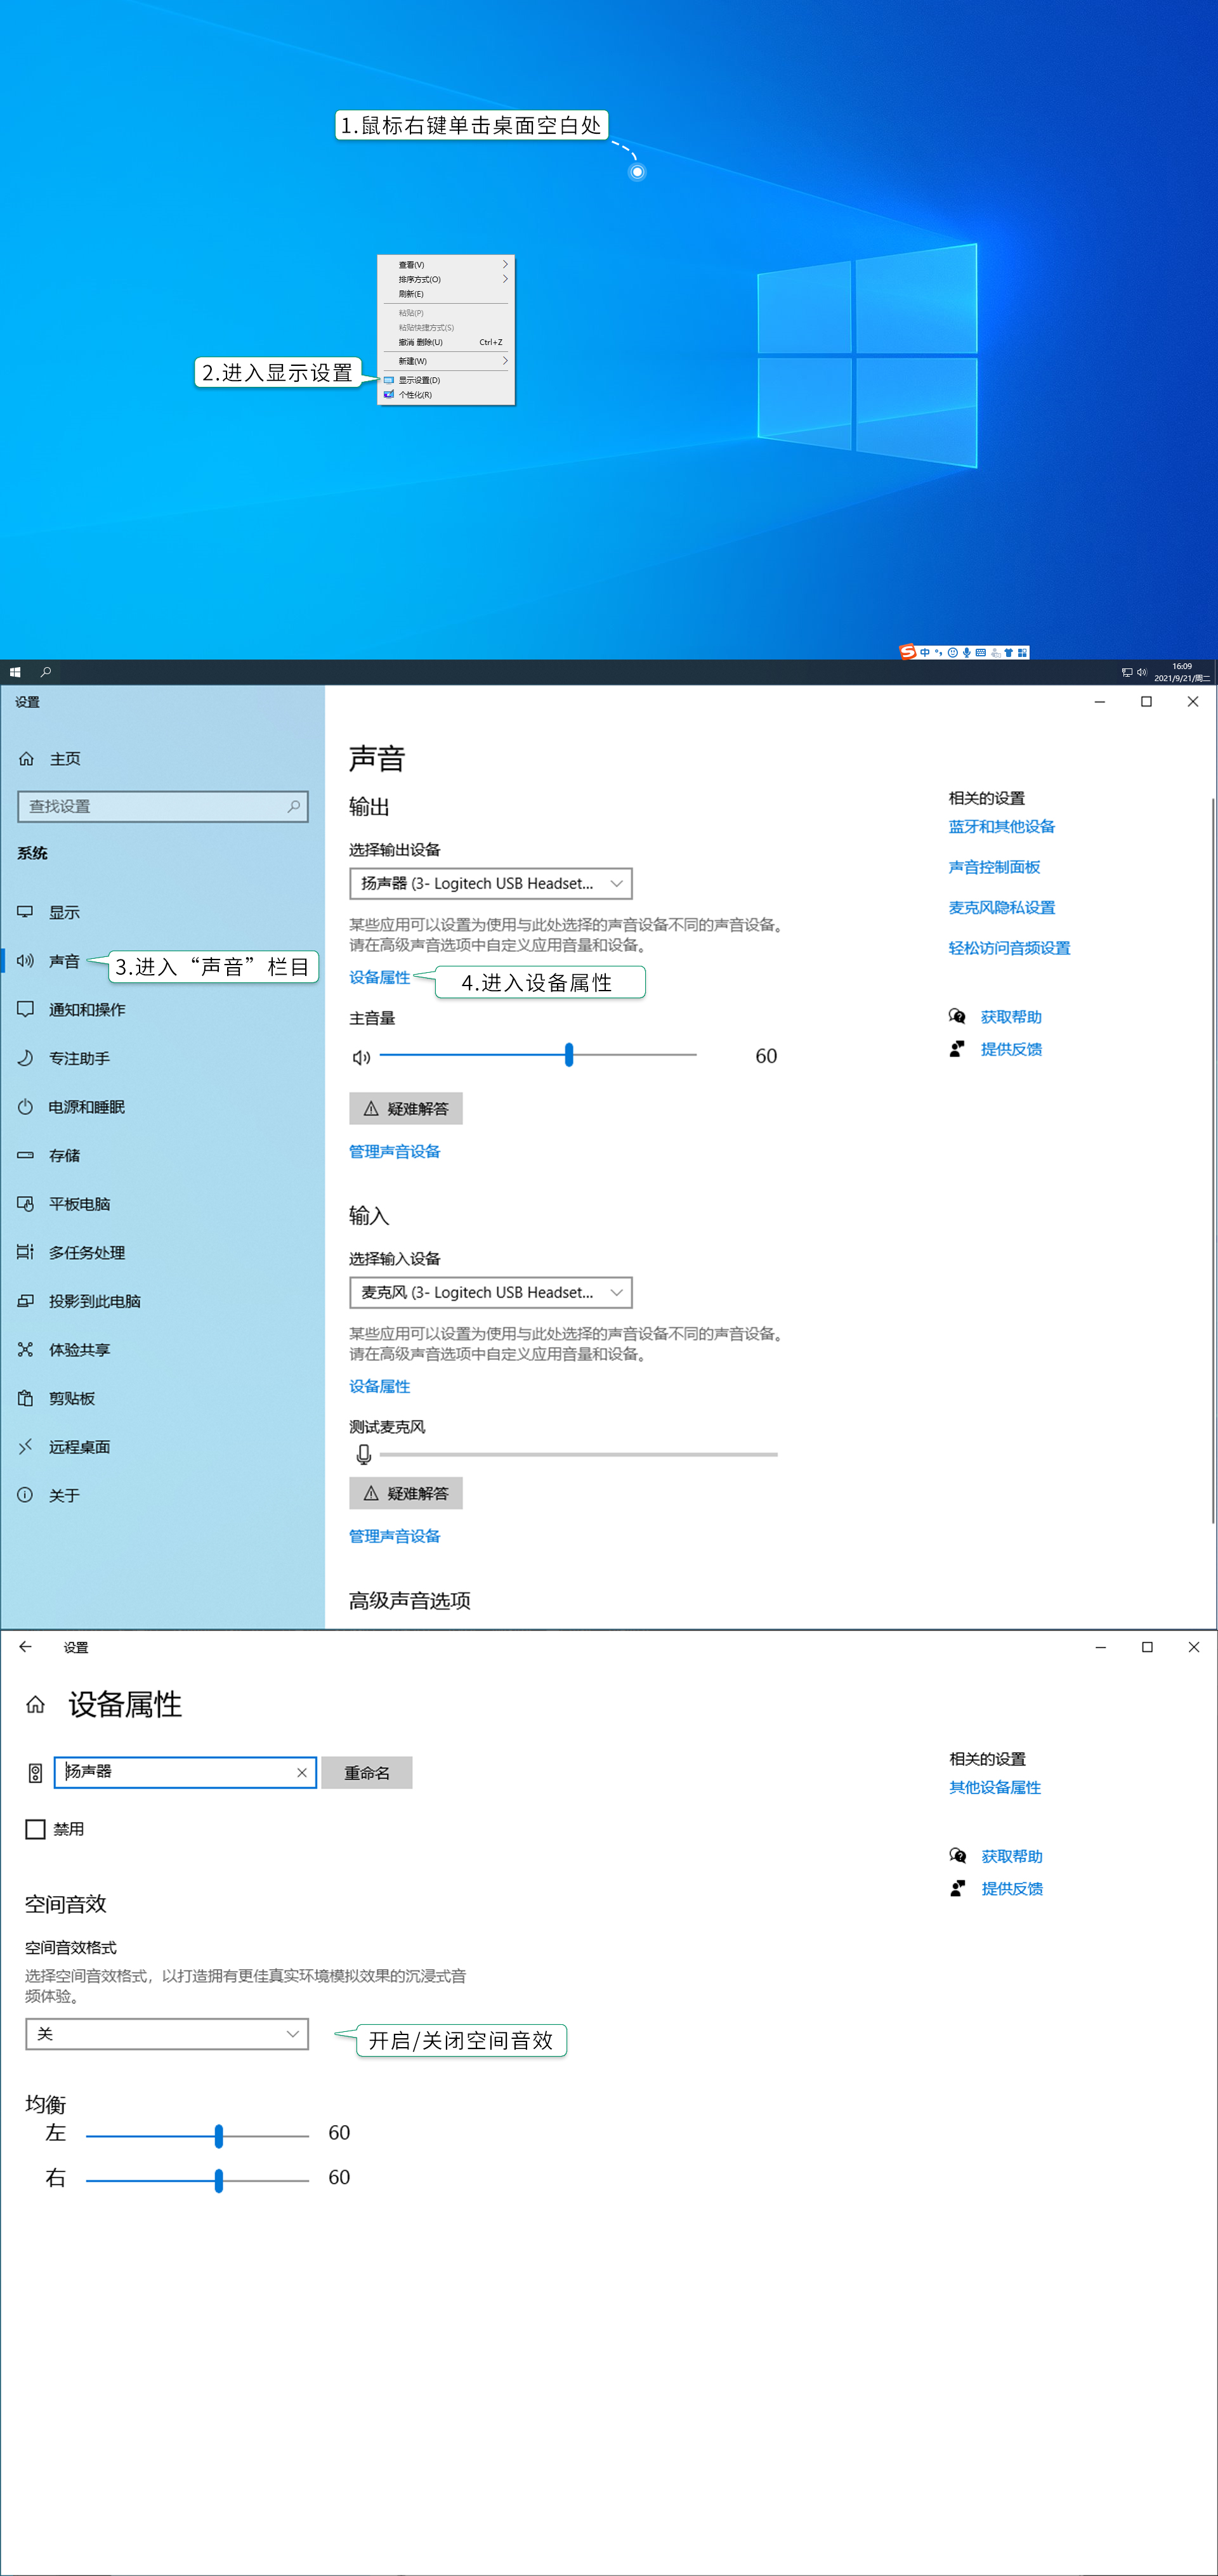Click the speaker device icon left of name field

(x=35, y=1773)
